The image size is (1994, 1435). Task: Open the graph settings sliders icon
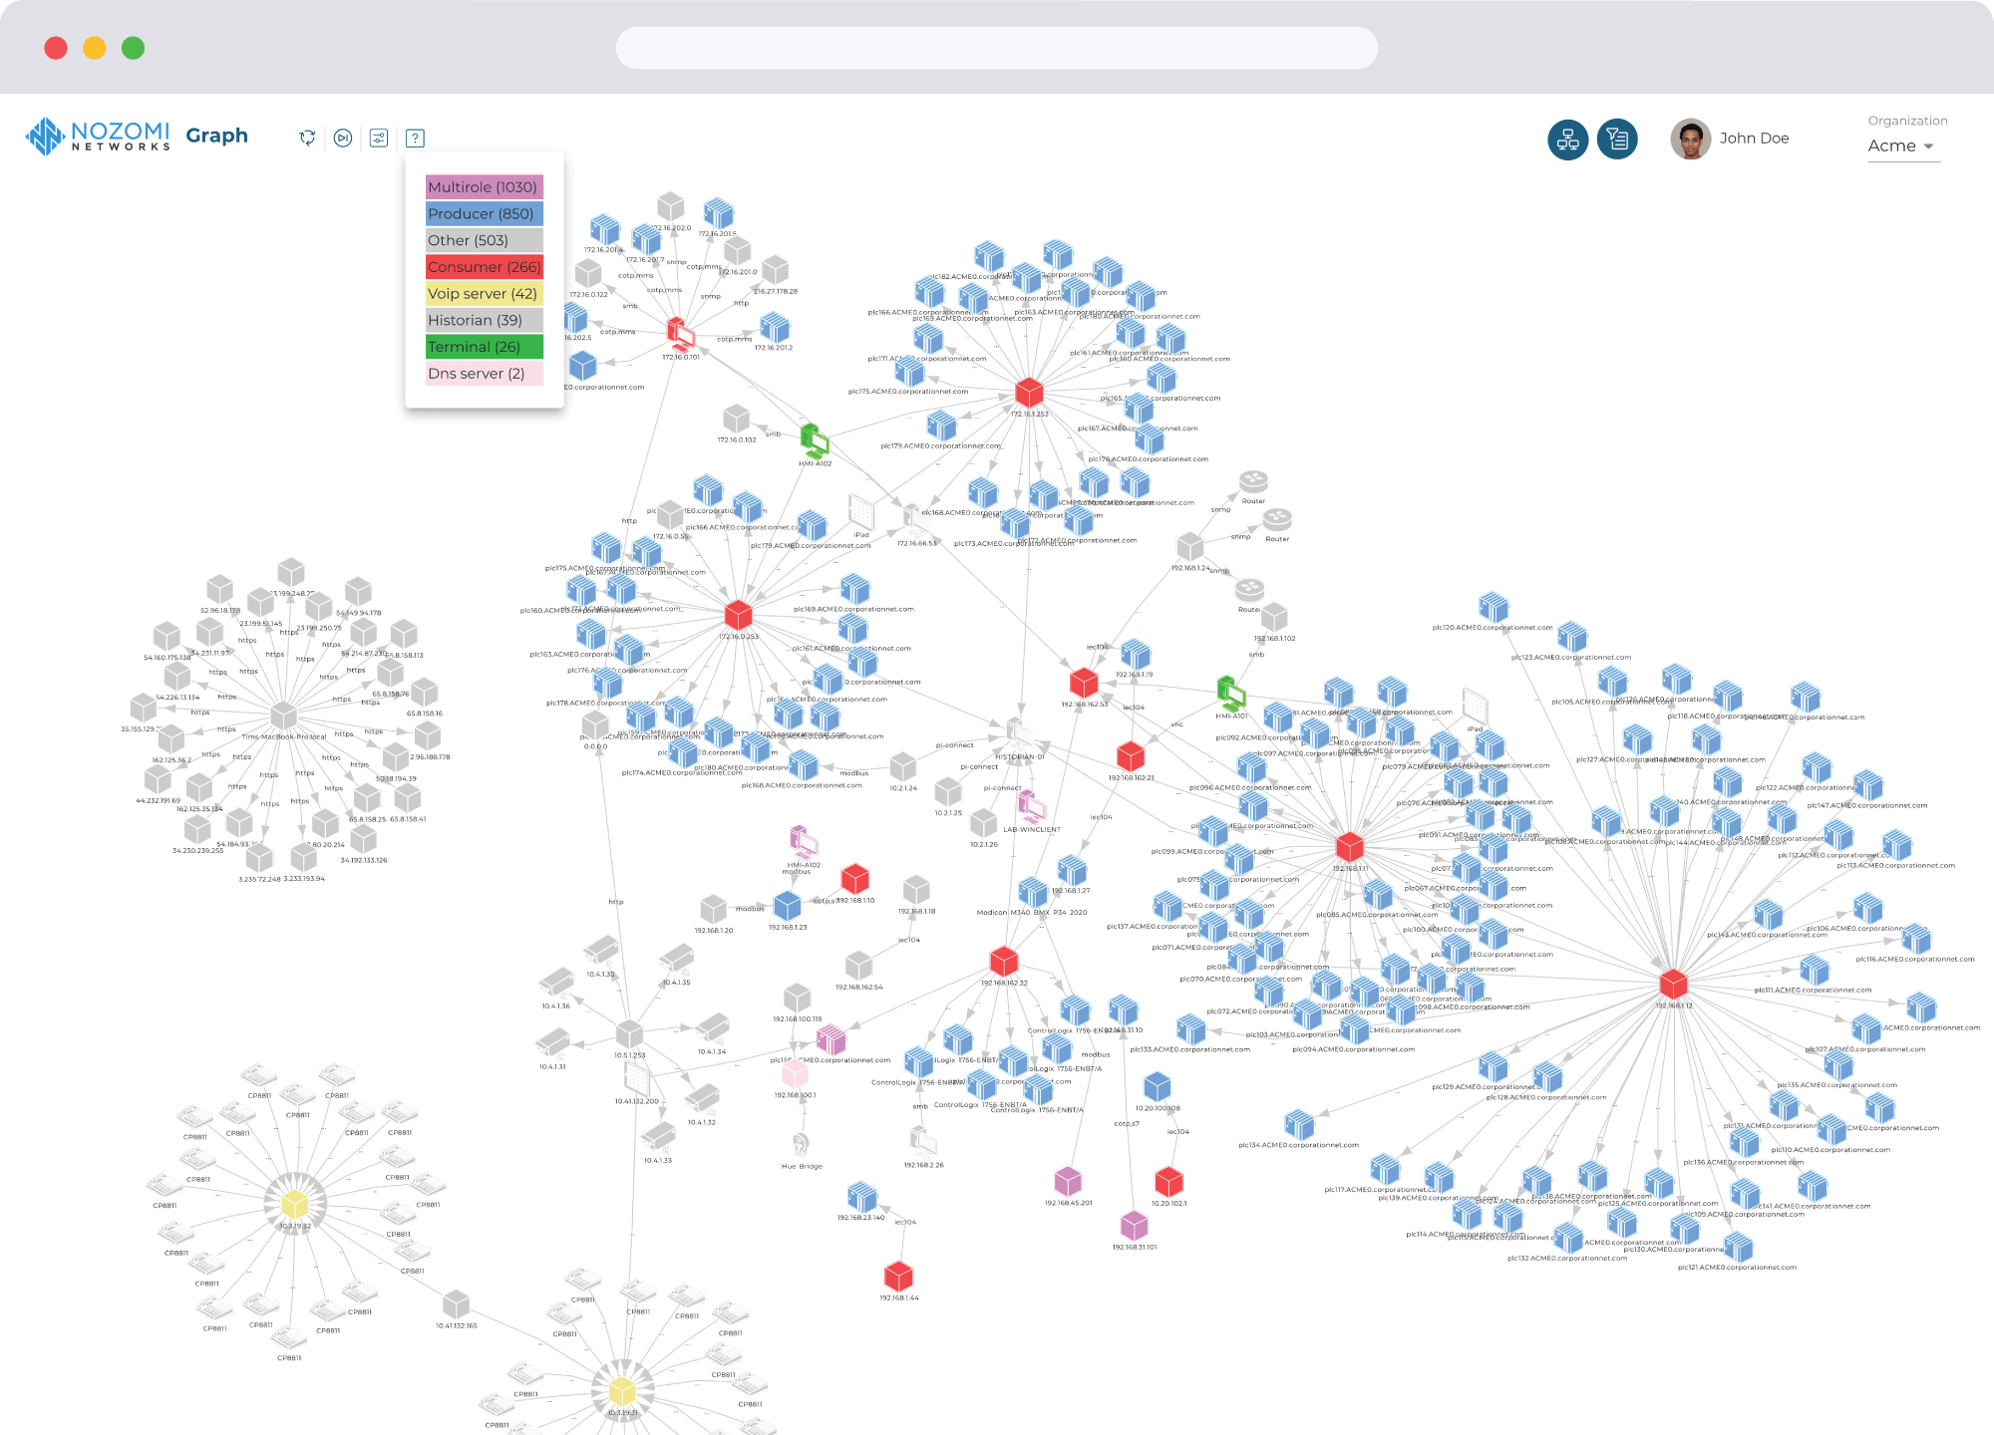(379, 138)
